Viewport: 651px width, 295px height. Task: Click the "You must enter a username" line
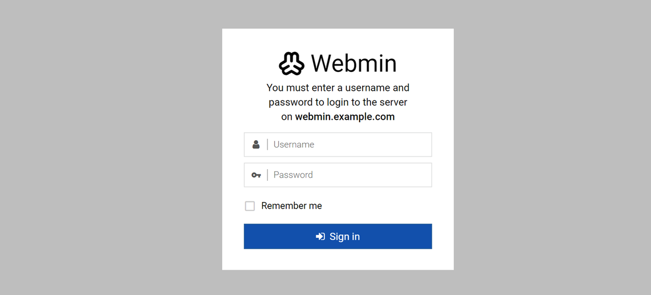tap(338, 88)
